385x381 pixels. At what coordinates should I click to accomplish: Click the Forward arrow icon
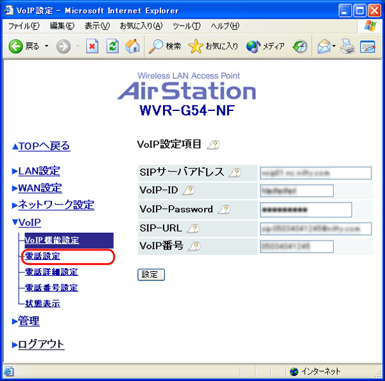point(64,46)
